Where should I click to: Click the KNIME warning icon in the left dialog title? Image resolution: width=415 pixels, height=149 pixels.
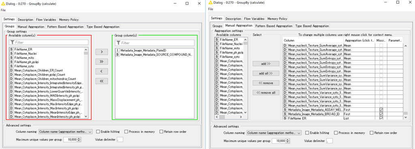coord(3,4)
